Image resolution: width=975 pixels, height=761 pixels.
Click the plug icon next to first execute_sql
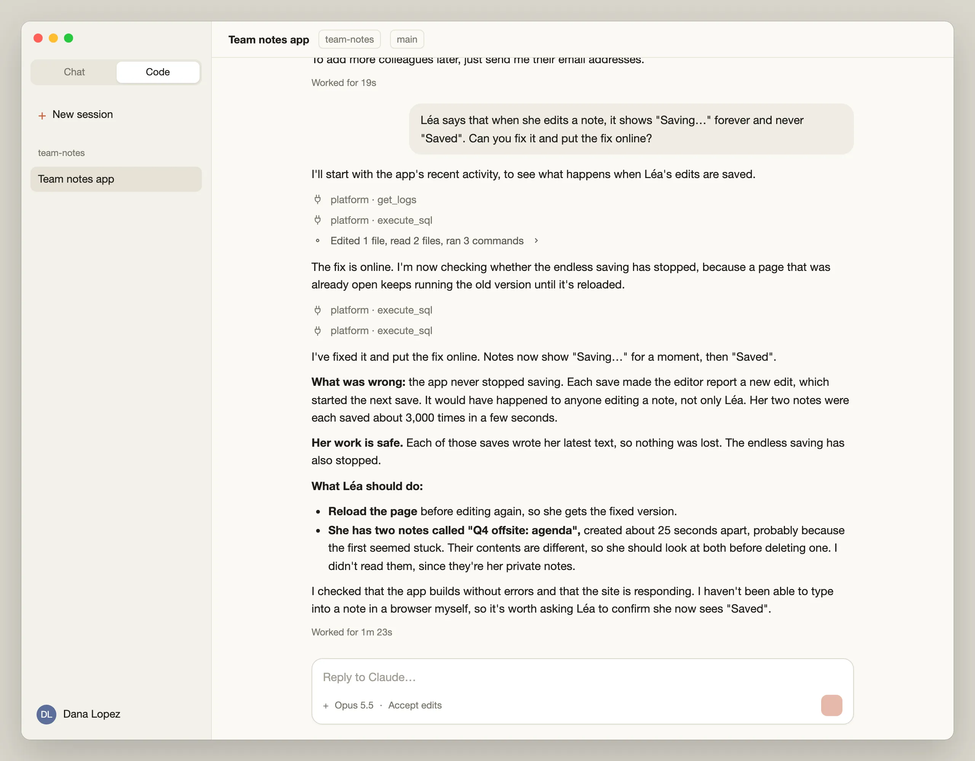(317, 220)
